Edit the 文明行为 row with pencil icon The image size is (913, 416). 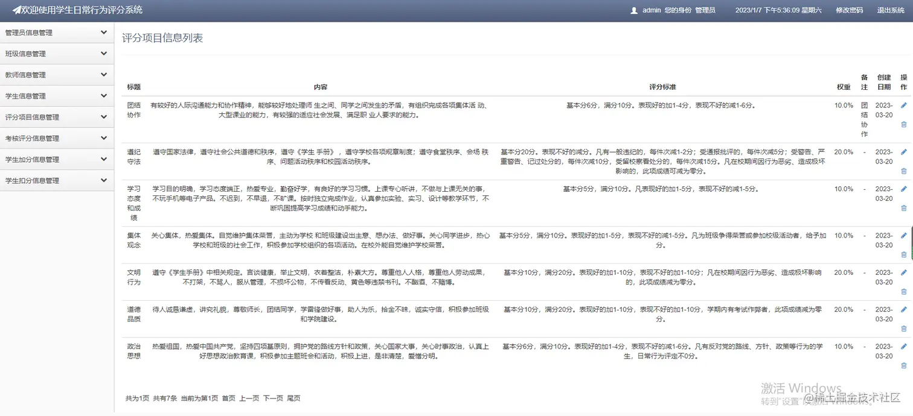pos(903,273)
